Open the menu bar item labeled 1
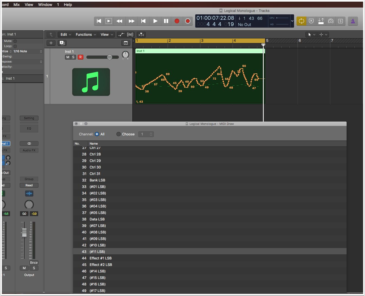 58,5
